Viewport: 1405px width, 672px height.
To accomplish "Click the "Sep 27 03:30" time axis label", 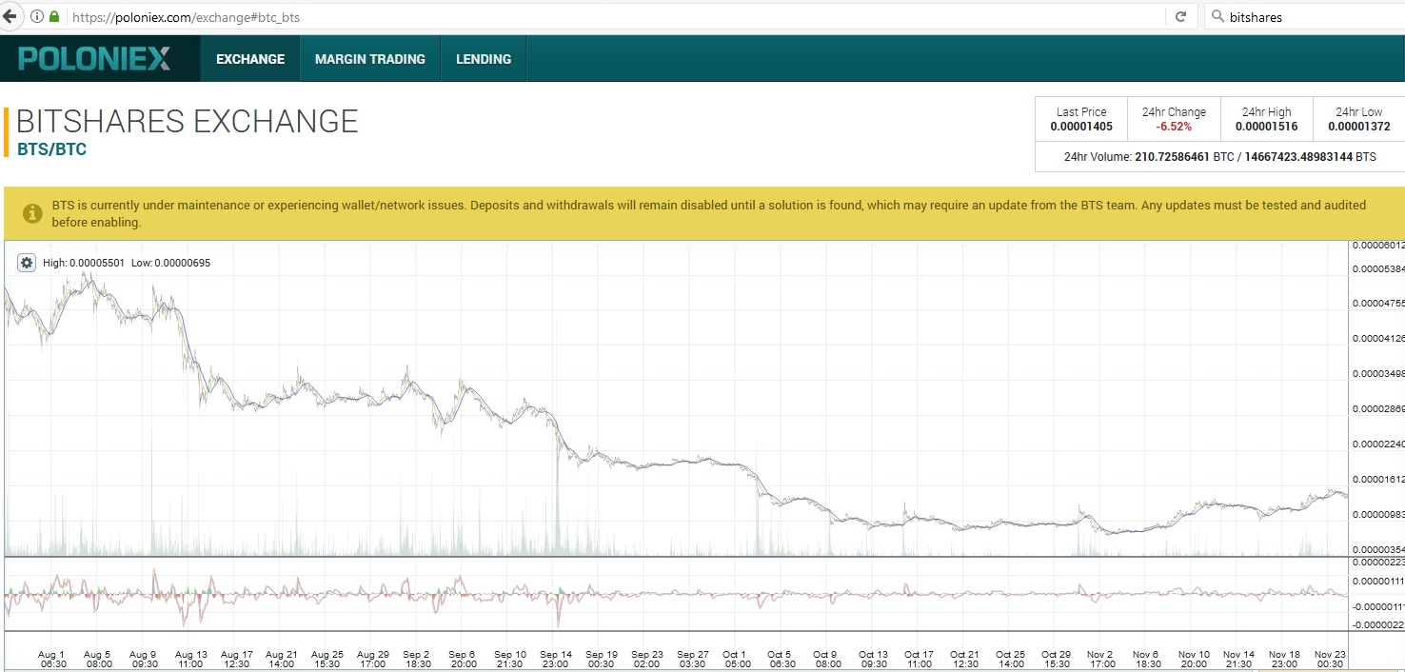I will (x=692, y=659).
